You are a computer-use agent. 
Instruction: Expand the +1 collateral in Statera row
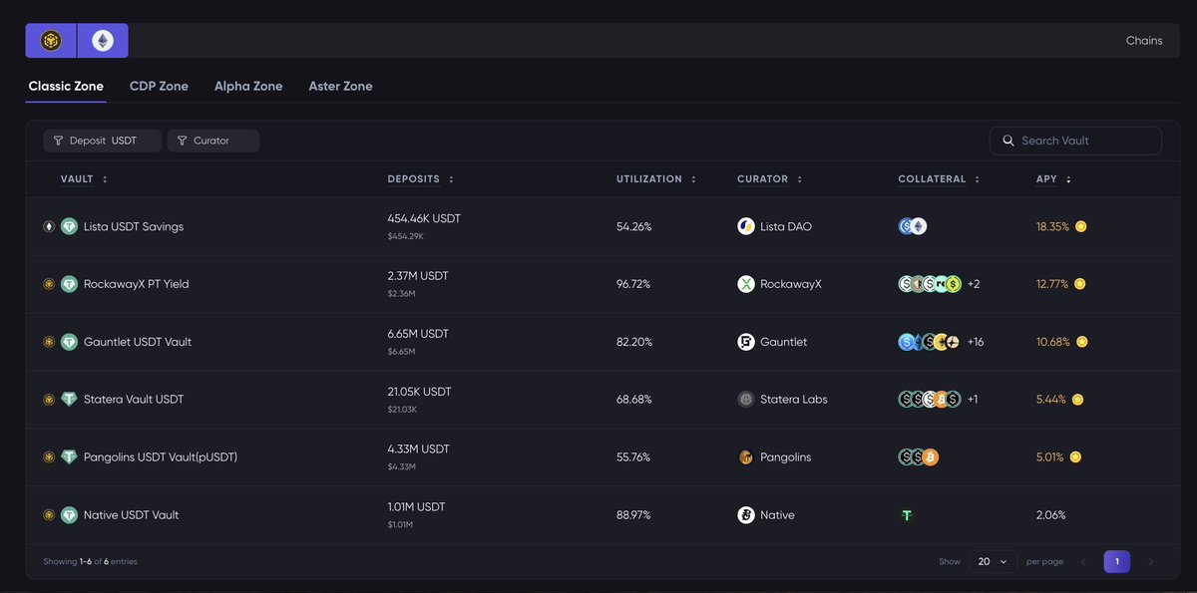(x=973, y=400)
